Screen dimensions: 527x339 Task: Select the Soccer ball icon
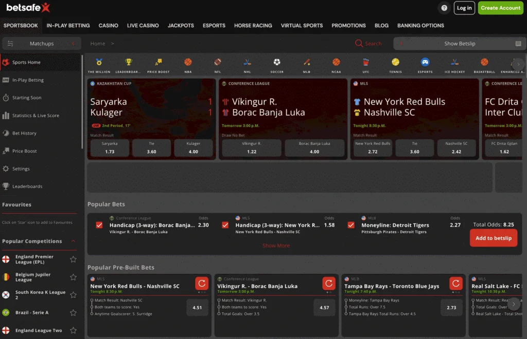click(276, 62)
